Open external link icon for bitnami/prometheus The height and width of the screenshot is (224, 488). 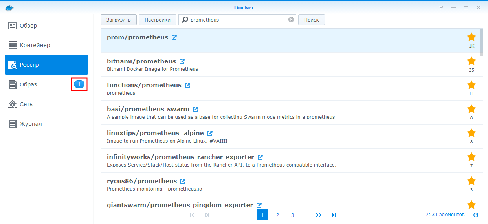(182, 62)
